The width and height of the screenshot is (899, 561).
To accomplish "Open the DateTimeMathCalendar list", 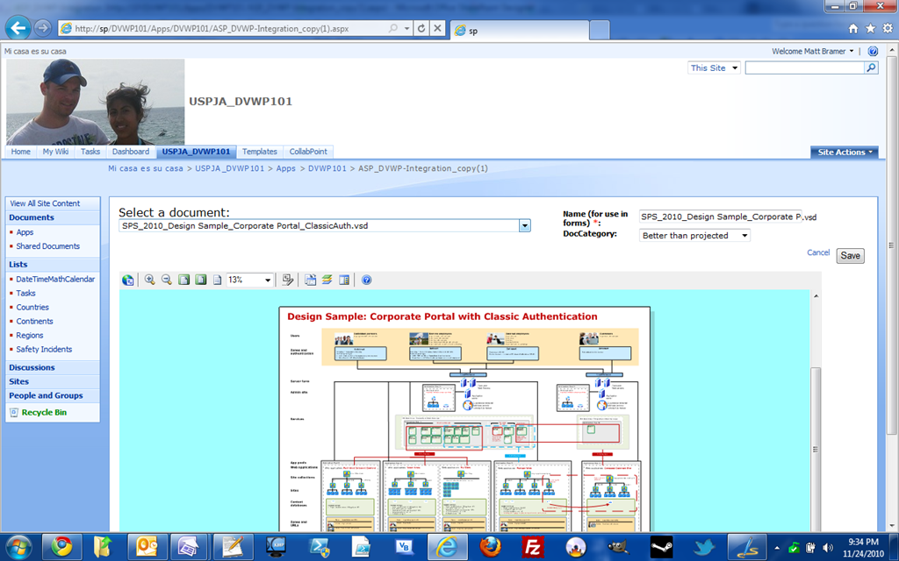I will tap(55, 280).
